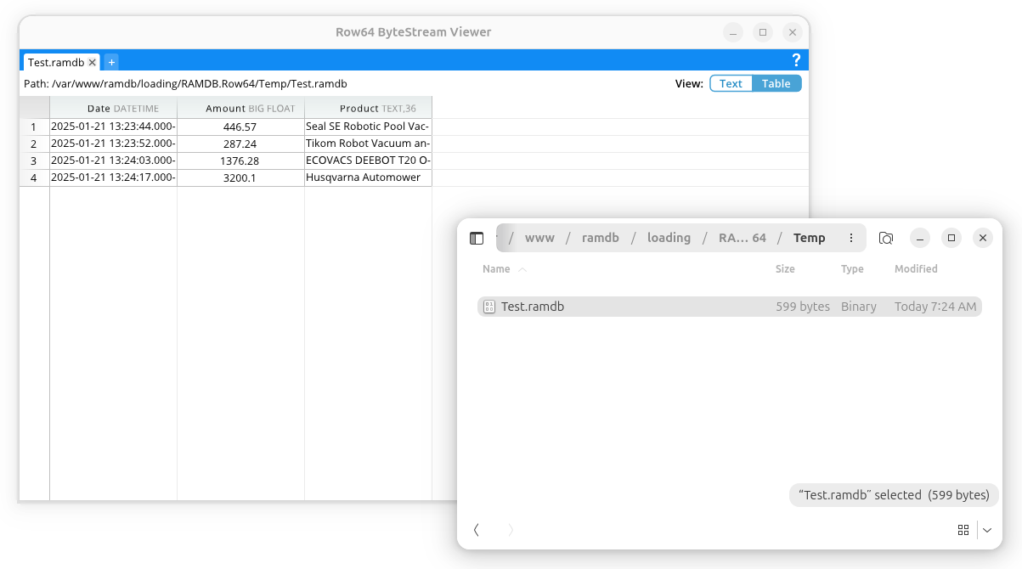
Task: Open the path bar three-dot menu
Action: pyautogui.click(x=851, y=238)
